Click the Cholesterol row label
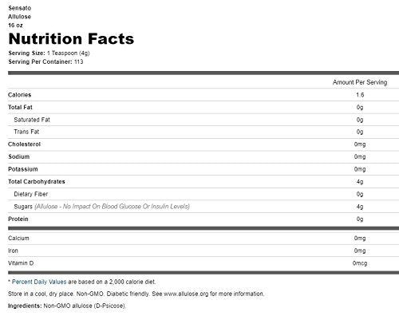The width and height of the screenshot is (399, 316). [x=24, y=144]
